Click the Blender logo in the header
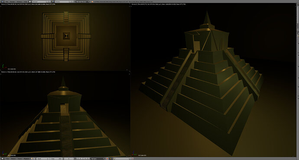 tap(92, 2)
